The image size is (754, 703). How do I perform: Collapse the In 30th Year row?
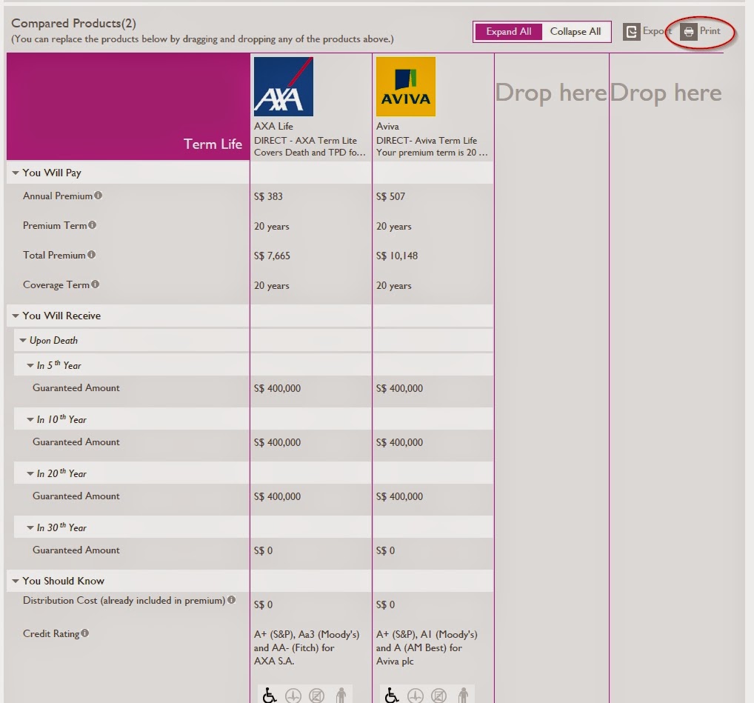(30, 527)
